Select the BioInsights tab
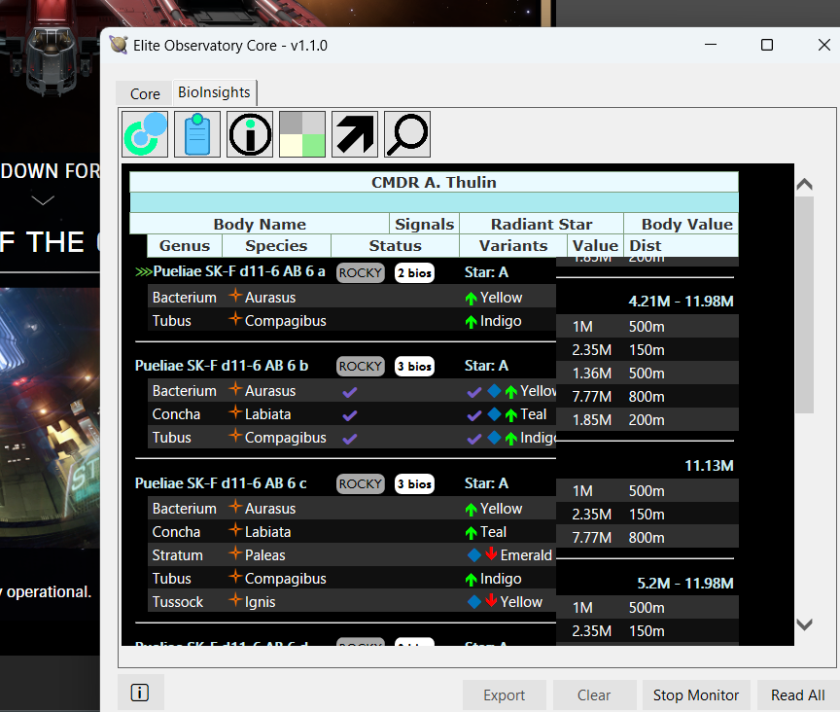The width and height of the screenshot is (840, 712). tap(214, 92)
